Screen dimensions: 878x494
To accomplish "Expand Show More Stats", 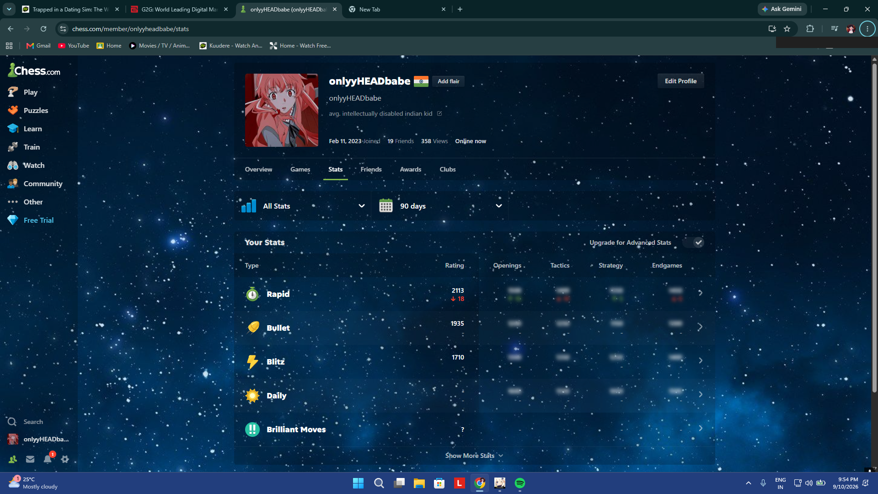I will [474, 456].
